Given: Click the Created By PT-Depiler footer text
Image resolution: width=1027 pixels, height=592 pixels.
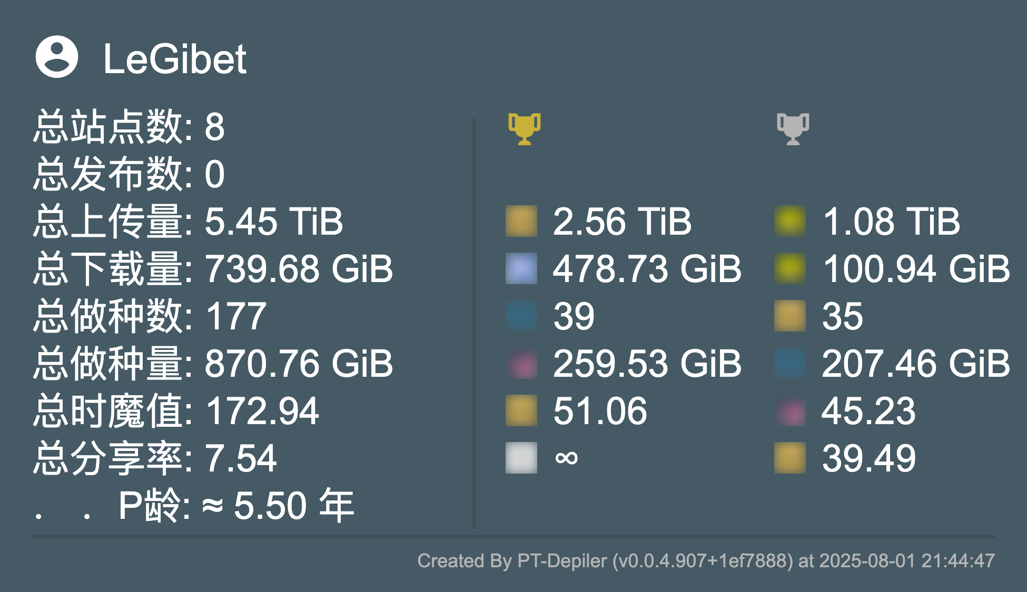Looking at the screenshot, I should point(706,561).
